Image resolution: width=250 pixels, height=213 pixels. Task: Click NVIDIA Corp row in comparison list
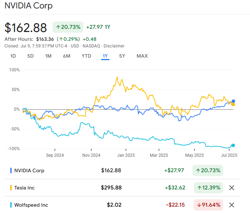[122, 170]
